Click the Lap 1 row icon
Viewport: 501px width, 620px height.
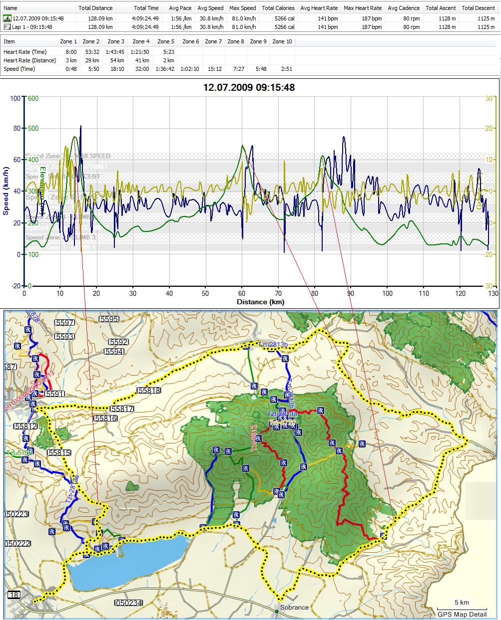(6, 27)
